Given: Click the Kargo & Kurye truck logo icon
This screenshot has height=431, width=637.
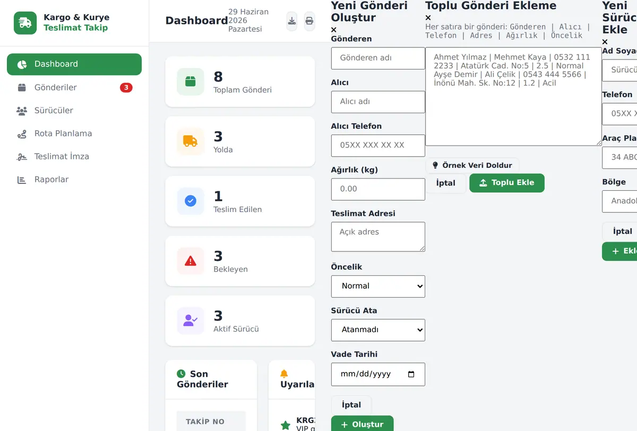Looking at the screenshot, I should (25, 23).
